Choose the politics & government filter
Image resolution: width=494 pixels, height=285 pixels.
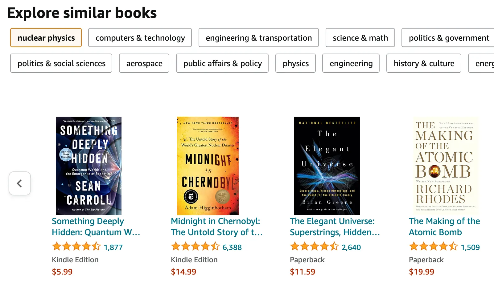pyautogui.click(x=449, y=38)
